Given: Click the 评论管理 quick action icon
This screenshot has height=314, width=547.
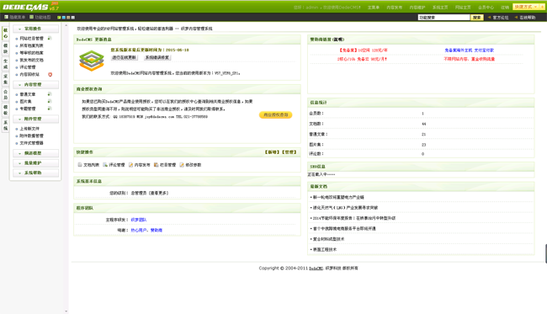Looking at the screenshot, I should [x=105, y=165].
